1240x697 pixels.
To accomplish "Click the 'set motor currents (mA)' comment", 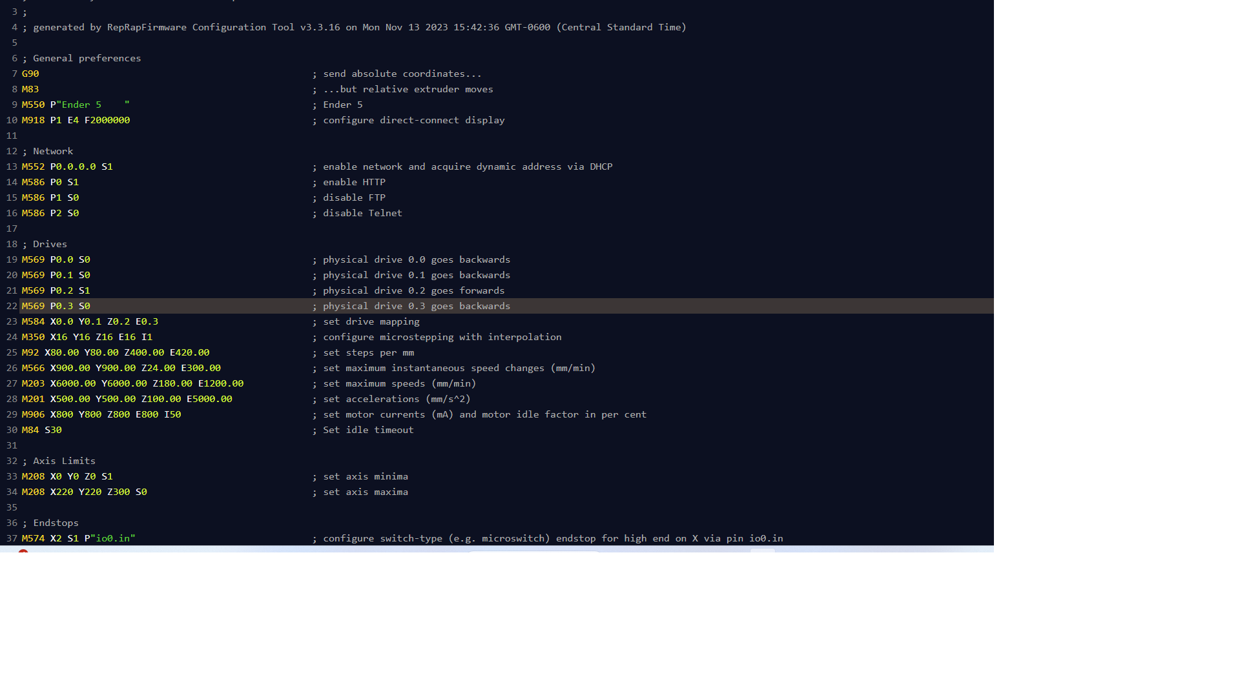I will coord(479,414).
